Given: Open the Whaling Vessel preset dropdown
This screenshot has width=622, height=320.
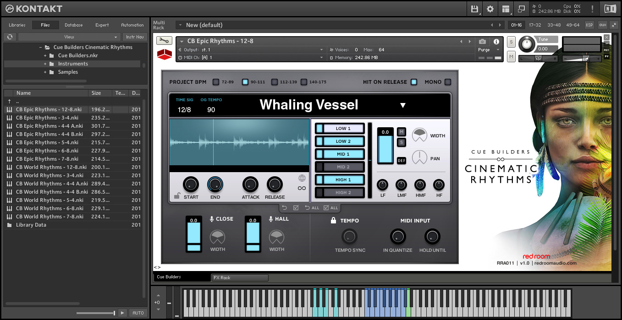Looking at the screenshot, I should (x=402, y=105).
